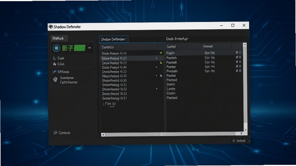Click the underlined Tim link below the list
Viewport: 296px width, 166px height.
tap(109, 104)
